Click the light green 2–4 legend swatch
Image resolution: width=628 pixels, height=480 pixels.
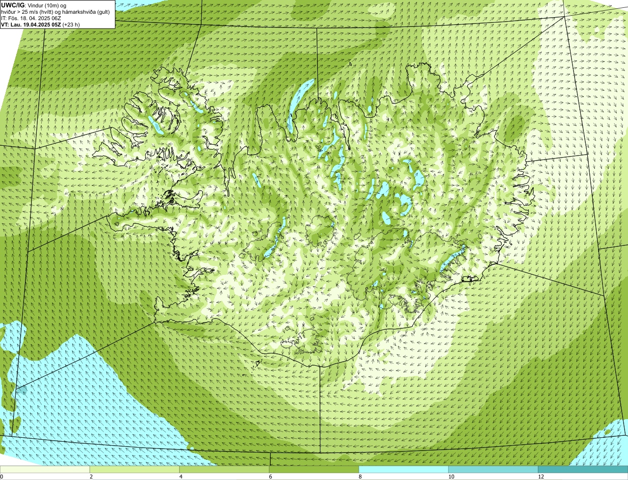(135, 469)
